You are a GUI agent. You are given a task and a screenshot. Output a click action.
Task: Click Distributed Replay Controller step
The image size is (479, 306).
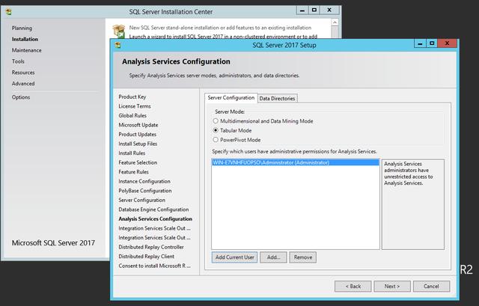point(151,247)
